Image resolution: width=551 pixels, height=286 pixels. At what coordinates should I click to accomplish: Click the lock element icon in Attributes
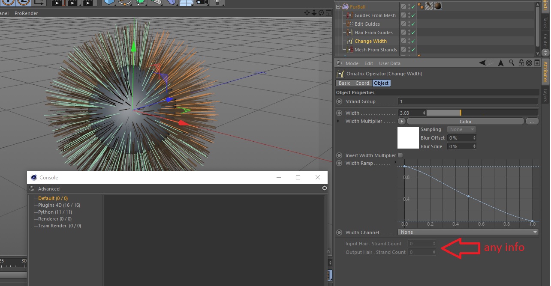click(521, 63)
